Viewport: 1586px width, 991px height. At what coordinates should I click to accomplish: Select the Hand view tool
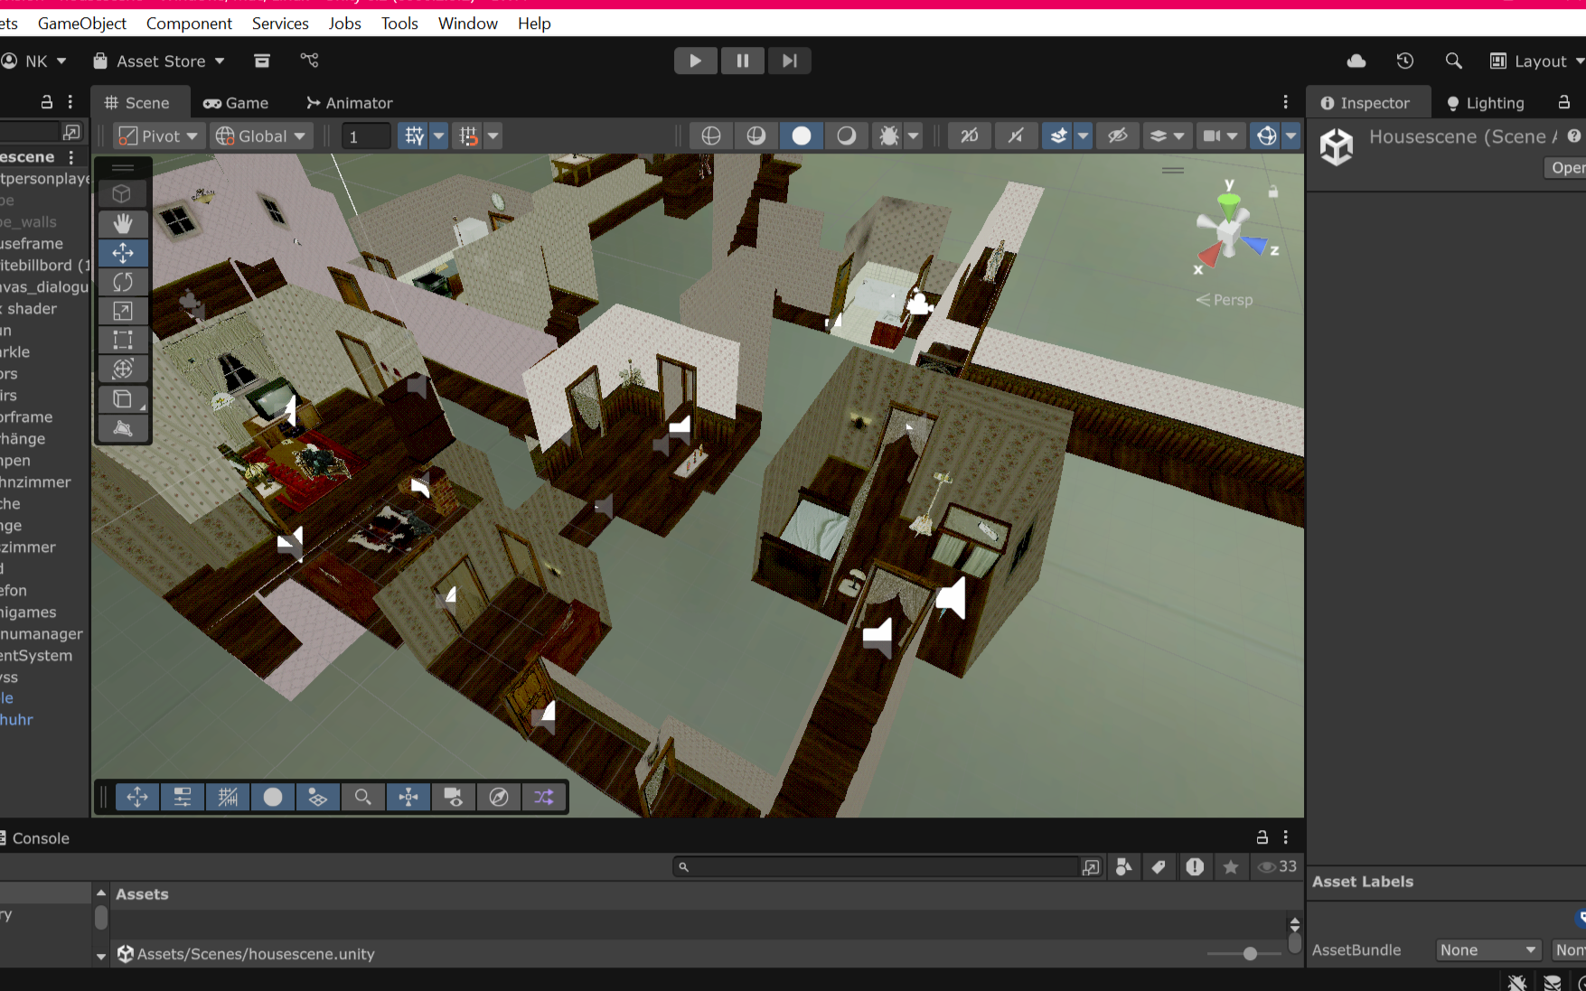click(x=123, y=223)
